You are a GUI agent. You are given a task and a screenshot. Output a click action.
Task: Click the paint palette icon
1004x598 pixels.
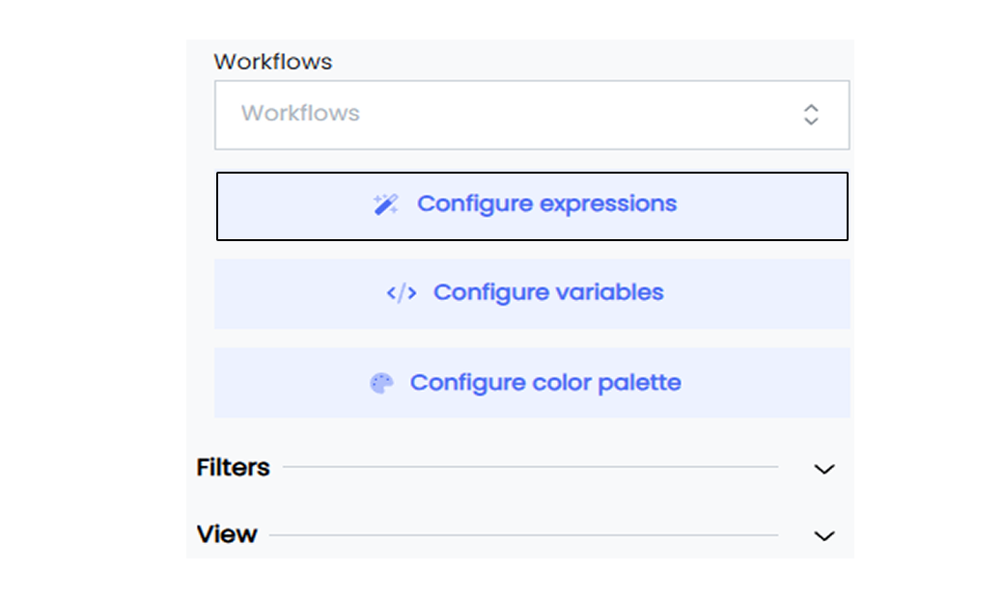click(x=381, y=383)
